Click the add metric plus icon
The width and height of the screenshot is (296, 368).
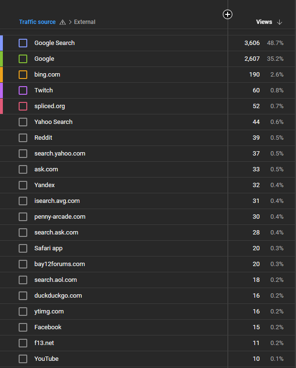228,14
